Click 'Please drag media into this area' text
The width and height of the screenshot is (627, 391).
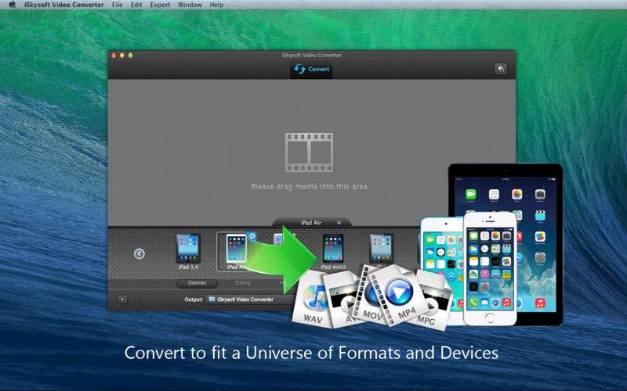pos(309,186)
